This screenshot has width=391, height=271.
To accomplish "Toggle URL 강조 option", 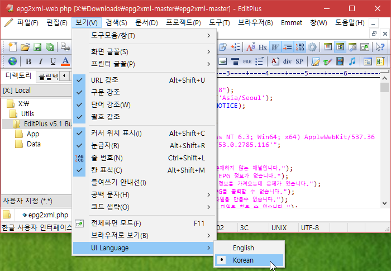I will (x=145, y=80).
